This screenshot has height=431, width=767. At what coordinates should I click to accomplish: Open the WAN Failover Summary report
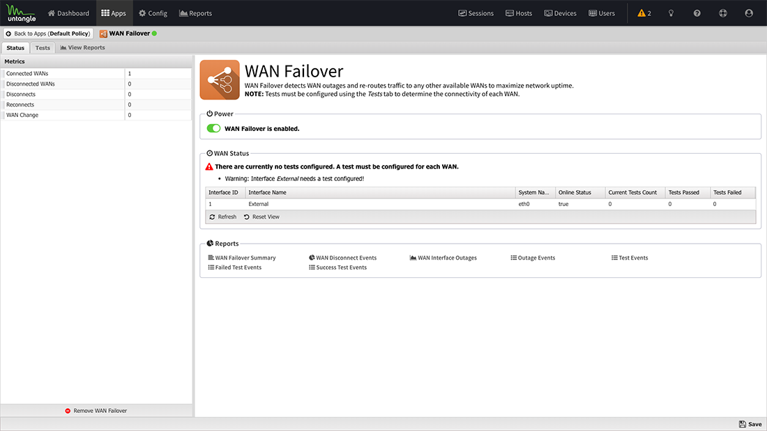tap(242, 258)
